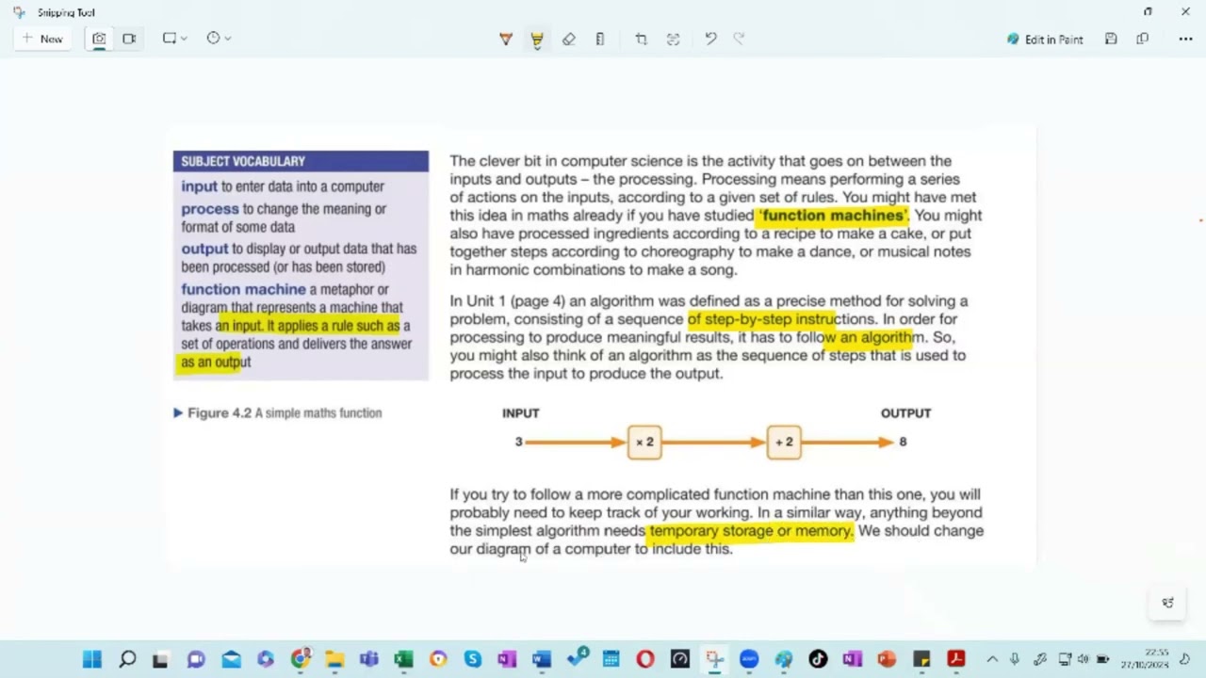
Task: Open Skype from taskbar
Action: point(472,659)
